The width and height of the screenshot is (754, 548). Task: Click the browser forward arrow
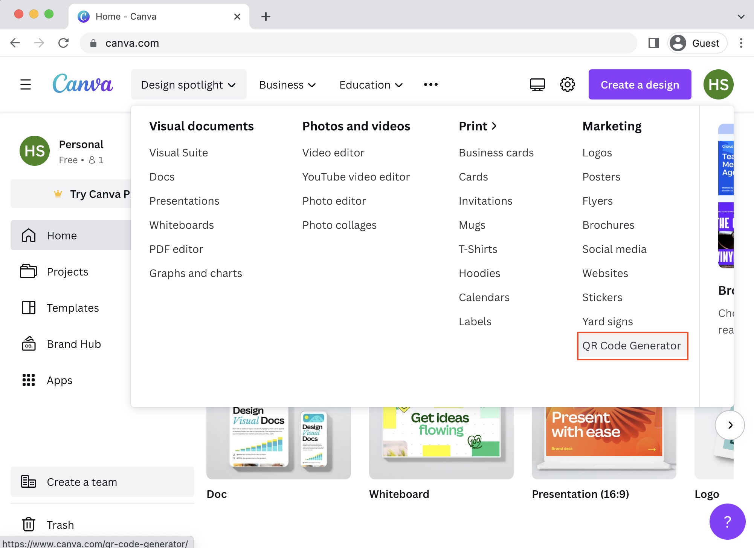(x=39, y=43)
